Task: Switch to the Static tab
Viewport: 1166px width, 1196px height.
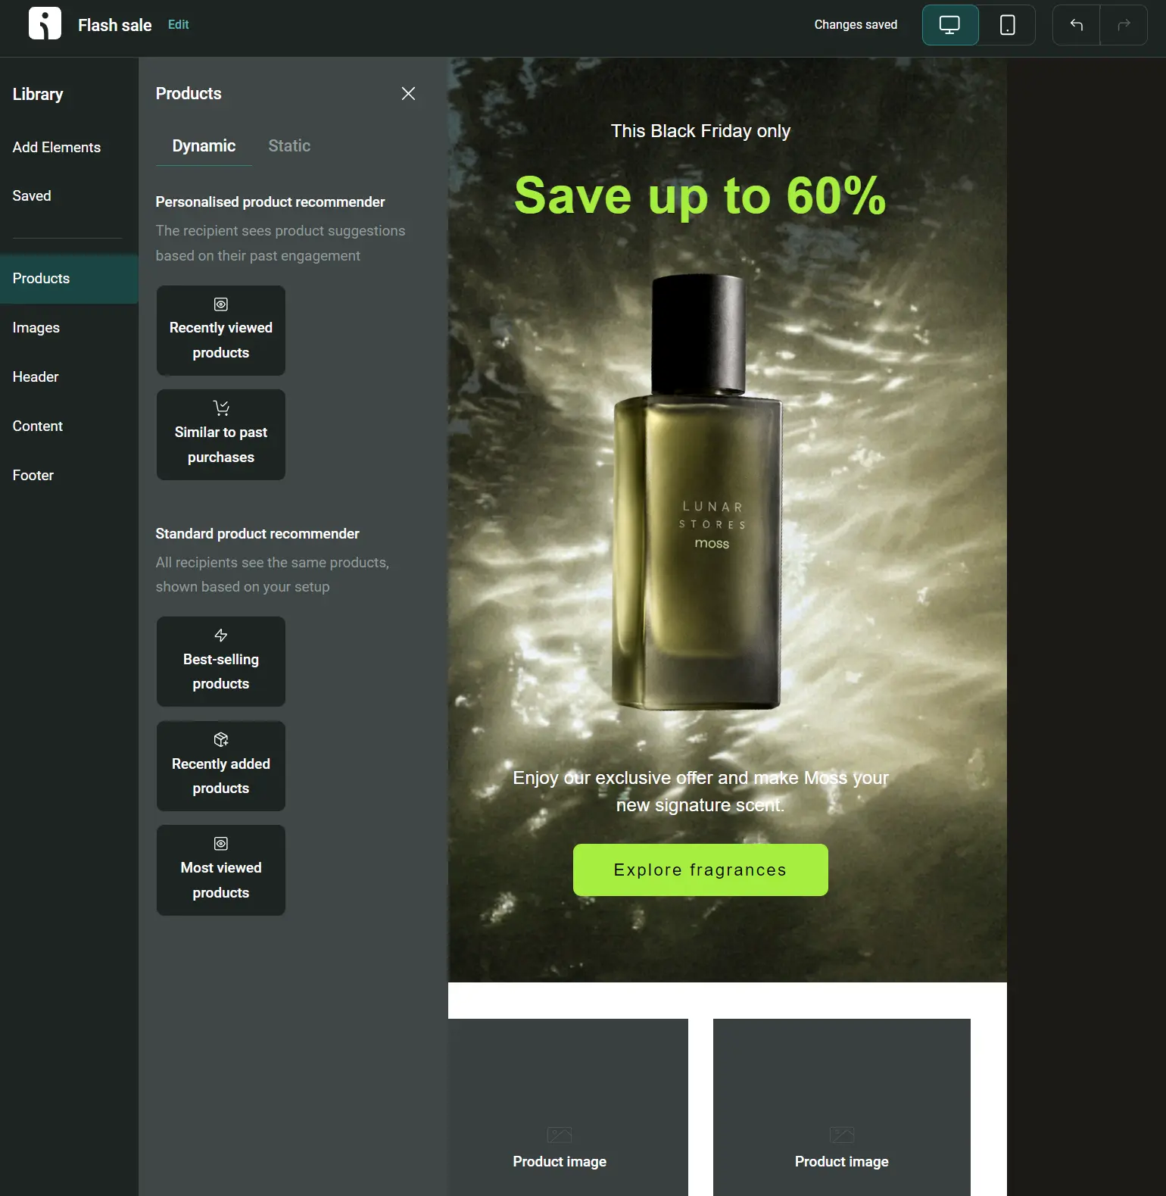Action: click(289, 146)
